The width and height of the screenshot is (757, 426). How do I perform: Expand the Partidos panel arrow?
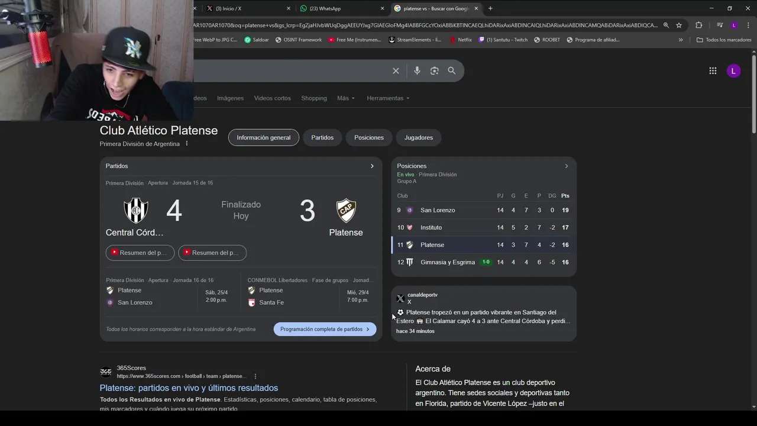[x=372, y=166]
